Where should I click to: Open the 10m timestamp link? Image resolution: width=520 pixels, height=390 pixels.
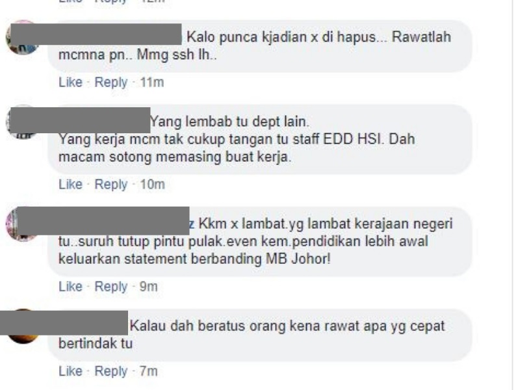[152, 184]
